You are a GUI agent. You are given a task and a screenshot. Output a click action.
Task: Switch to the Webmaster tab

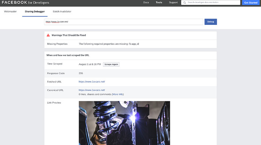(10, 11)
